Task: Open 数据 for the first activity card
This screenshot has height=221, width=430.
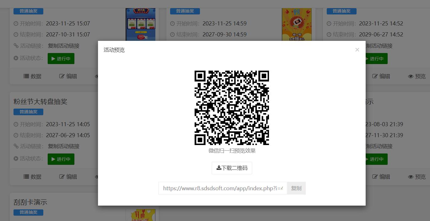Action: click(x=33, y=76)
